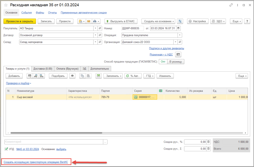Open calculator for Скидка руч., % field
Screen dimensions: 254x167
(209, 142)
